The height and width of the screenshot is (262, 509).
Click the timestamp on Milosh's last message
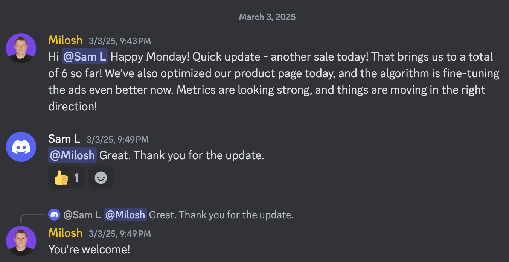120,234
